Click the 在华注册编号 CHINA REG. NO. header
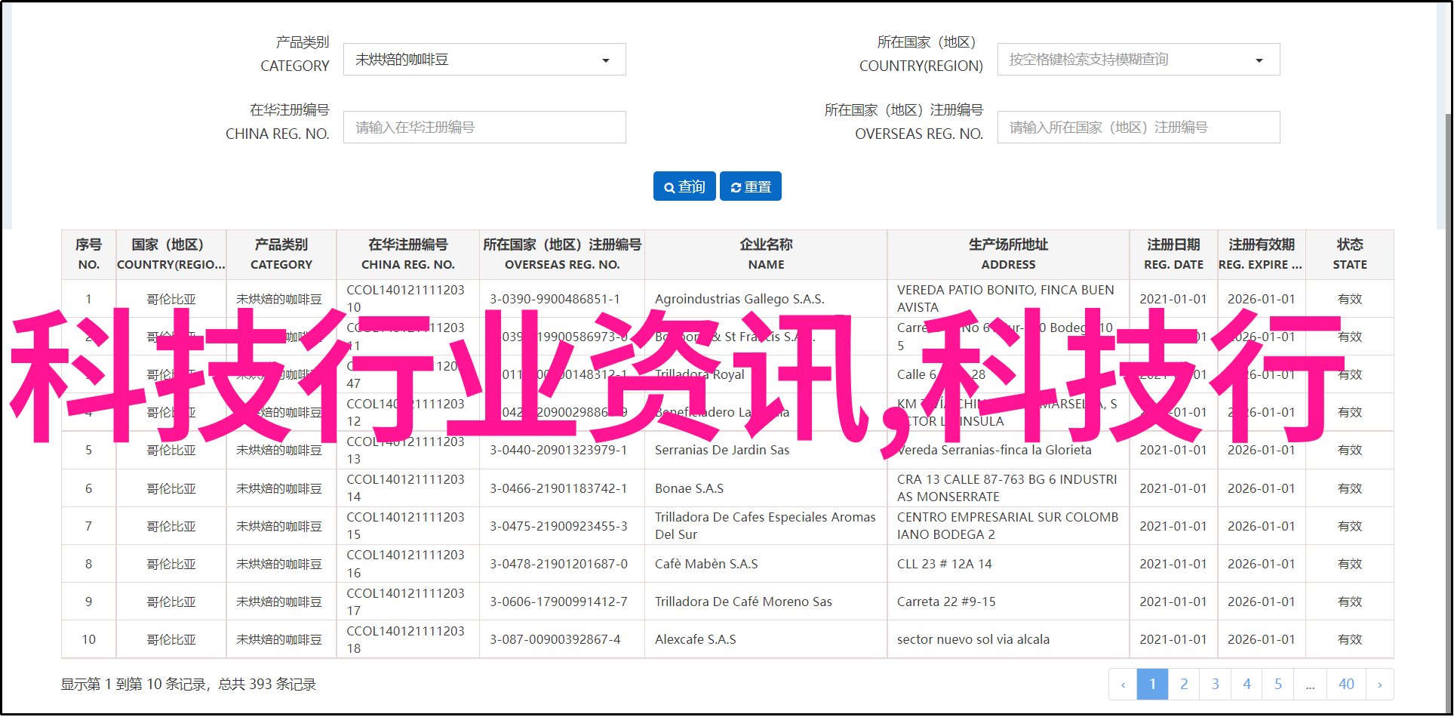This screenshot has width=1454, height=717. (x=408, y=254)
